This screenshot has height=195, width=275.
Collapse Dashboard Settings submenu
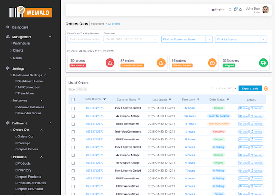(46, 75)
